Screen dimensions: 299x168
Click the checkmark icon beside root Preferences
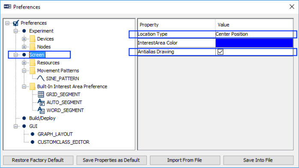coord(16,23)
